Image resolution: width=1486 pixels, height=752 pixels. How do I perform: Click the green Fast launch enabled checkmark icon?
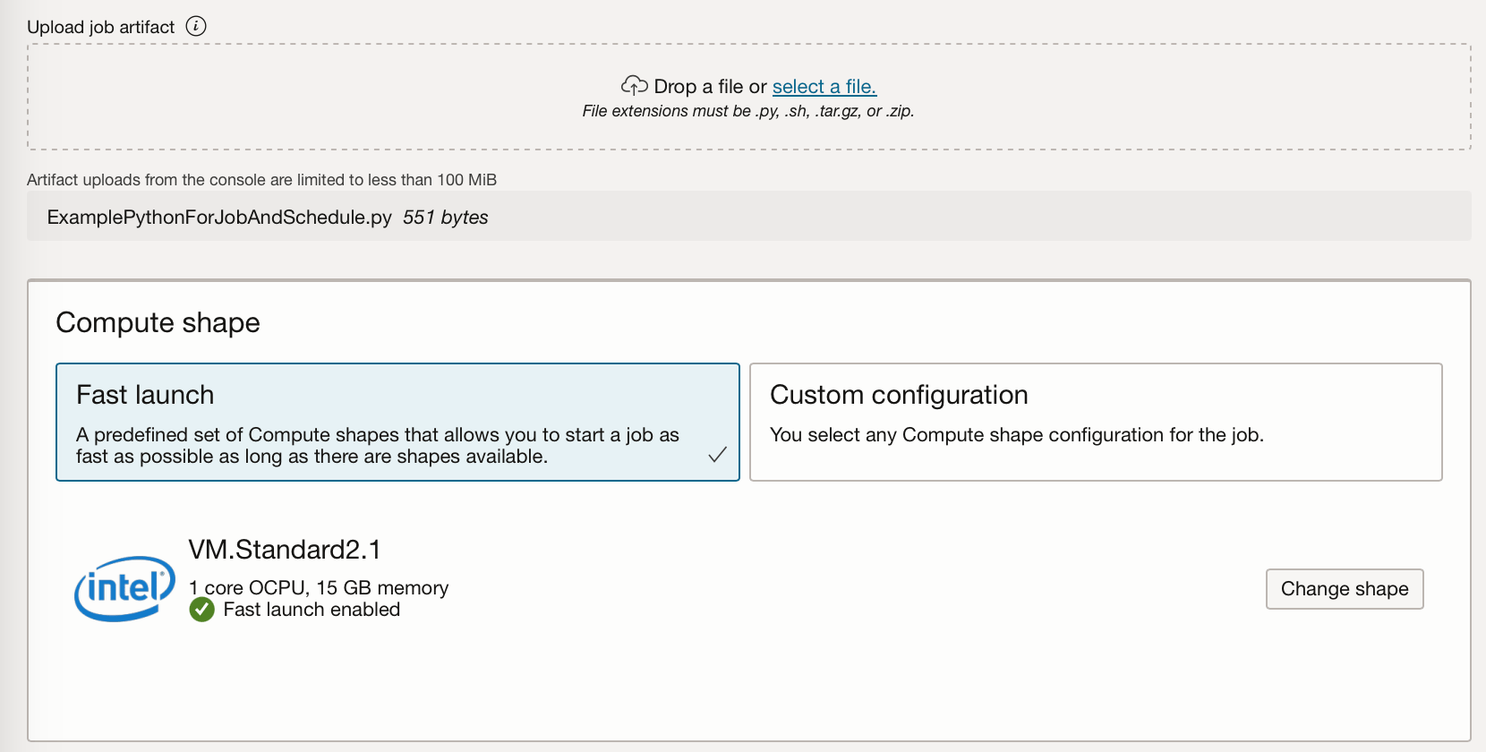[x=201, y=610]
